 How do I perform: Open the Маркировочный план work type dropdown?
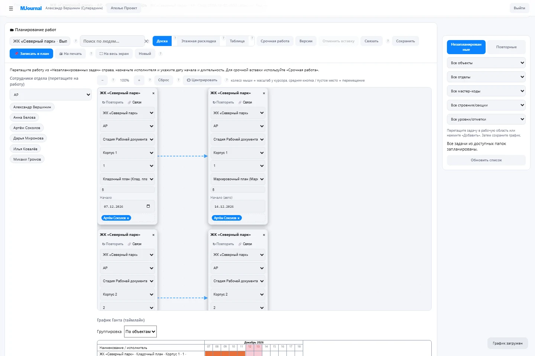(x=238, y=179)
